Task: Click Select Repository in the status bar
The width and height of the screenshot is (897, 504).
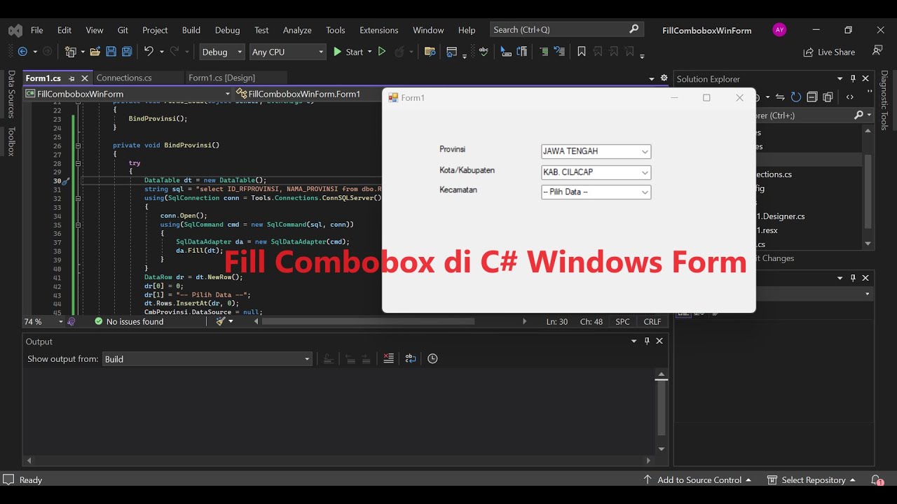Action: [x=812, y=480]
